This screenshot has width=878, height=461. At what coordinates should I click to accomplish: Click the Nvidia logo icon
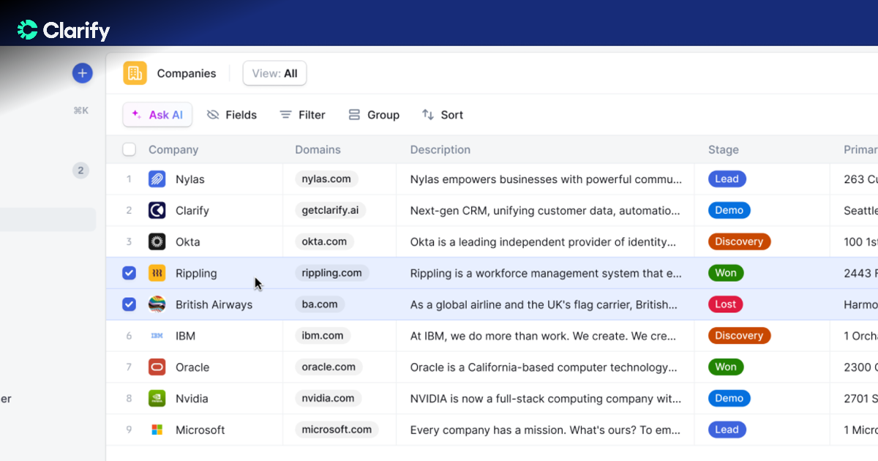(157, 399)
